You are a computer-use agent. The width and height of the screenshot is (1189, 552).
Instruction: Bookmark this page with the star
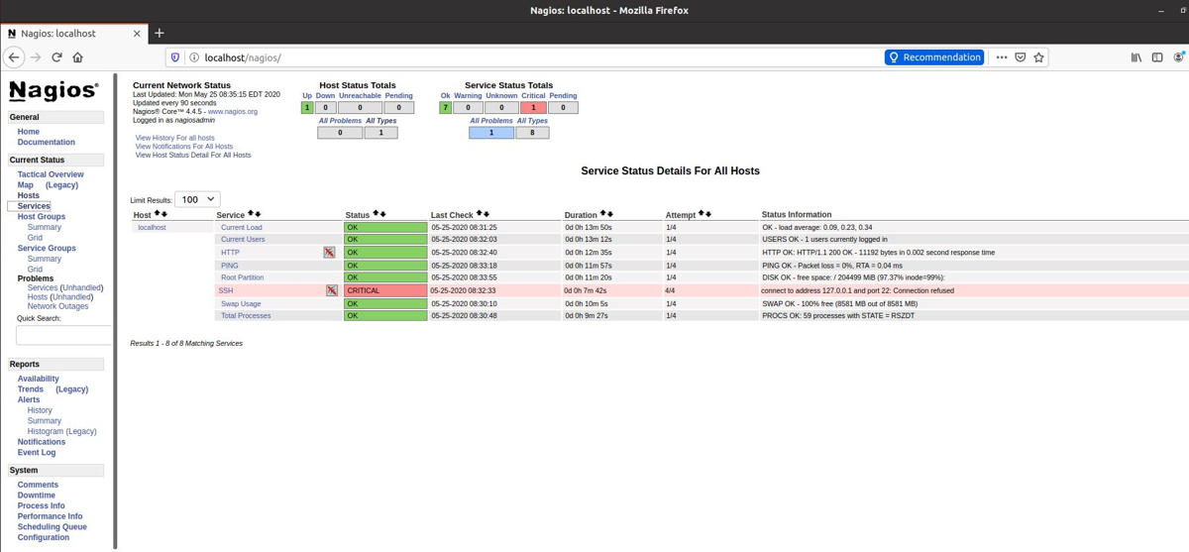[1038, 57]
